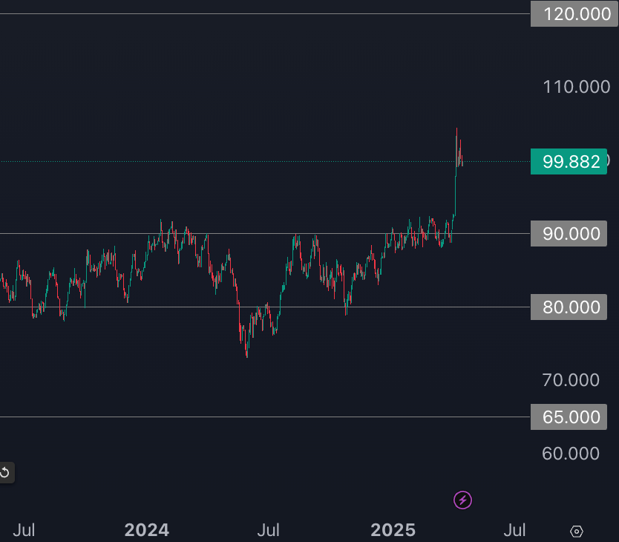Click the lowest candle wick below 80.000
The height and width of the screenshot is (542, 619).
tap(246, 356)
